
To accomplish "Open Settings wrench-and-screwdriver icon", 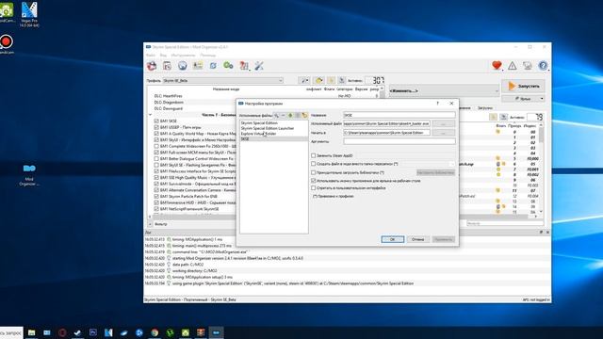I will 259,66.
